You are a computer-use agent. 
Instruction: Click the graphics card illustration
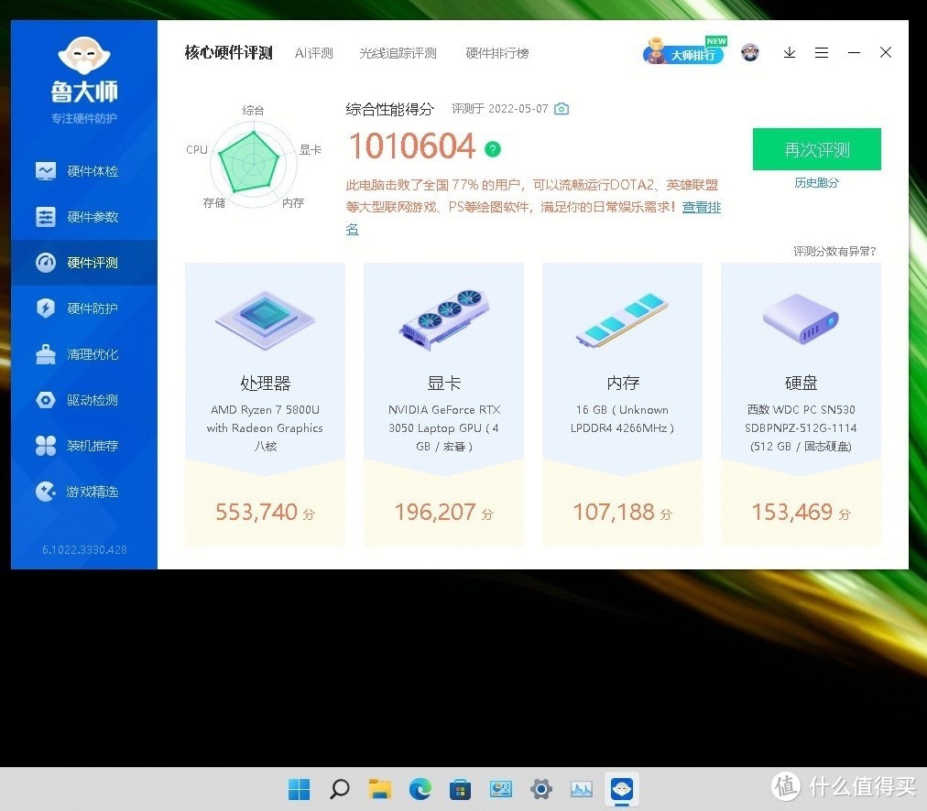[x=443, y=320]
